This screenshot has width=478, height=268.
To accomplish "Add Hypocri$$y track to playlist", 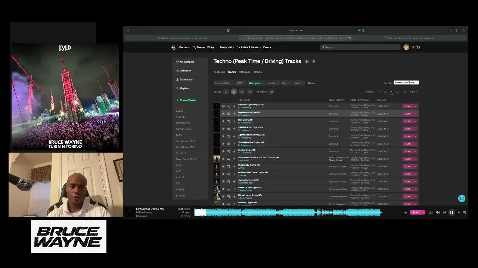I will tap(234, 166).
